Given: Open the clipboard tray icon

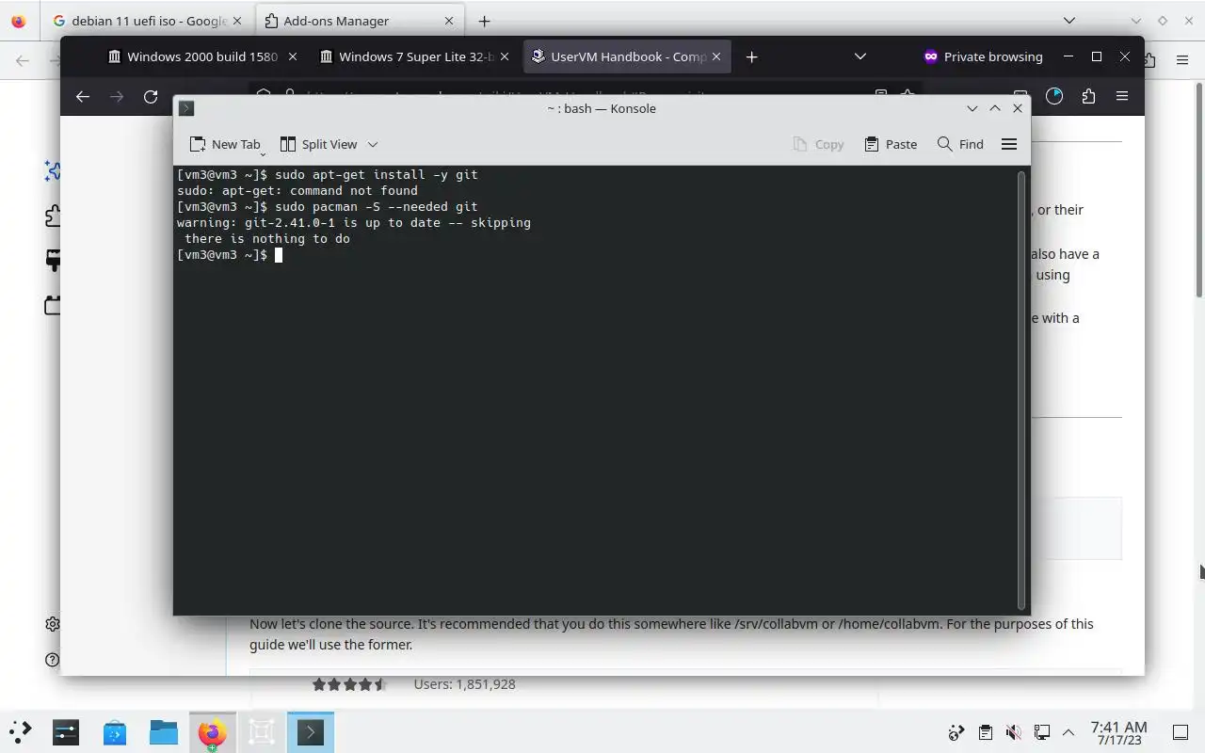Looking at the screenshot, I should point(985,732).
